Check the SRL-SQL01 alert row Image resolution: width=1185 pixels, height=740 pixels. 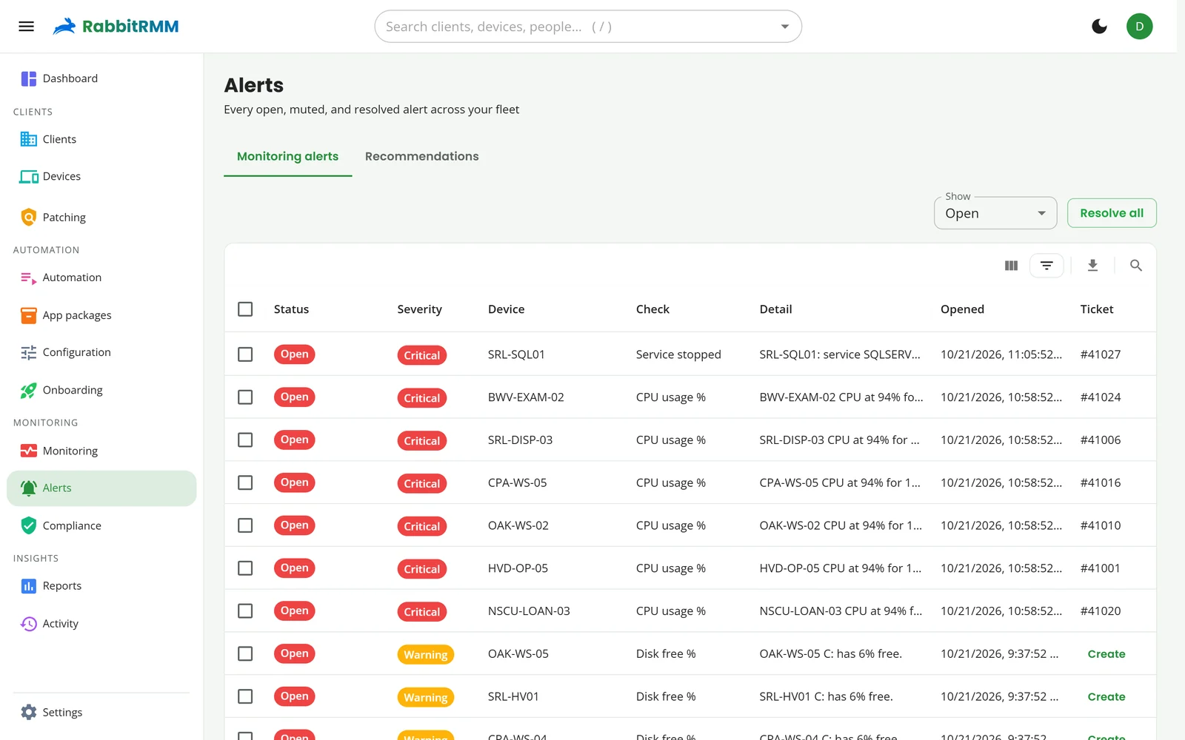(x=245, y=354)
